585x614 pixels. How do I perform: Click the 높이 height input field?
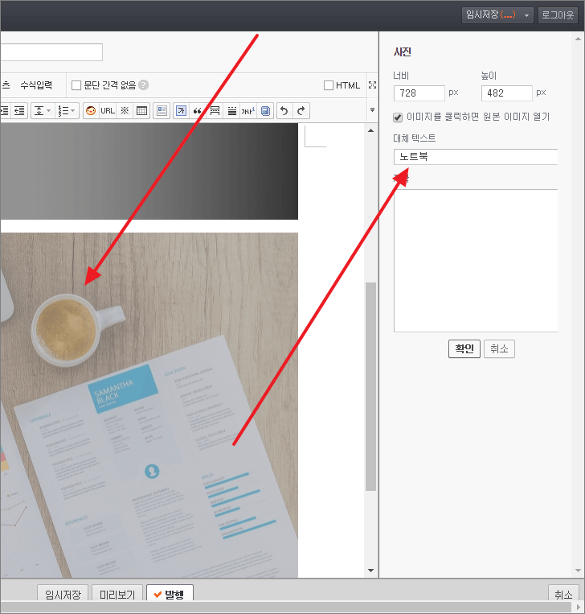[x=507, y=93]
